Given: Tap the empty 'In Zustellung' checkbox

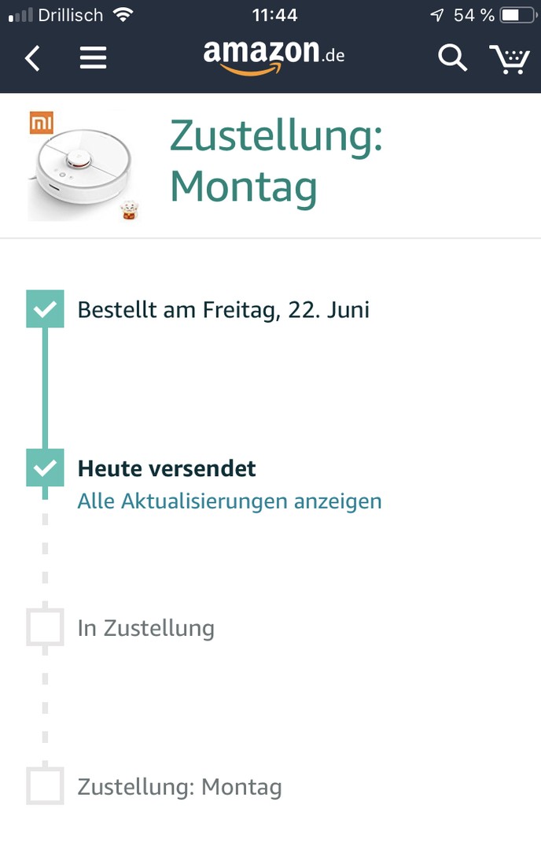Looking at the screenshot, I should tap(45, 628).
